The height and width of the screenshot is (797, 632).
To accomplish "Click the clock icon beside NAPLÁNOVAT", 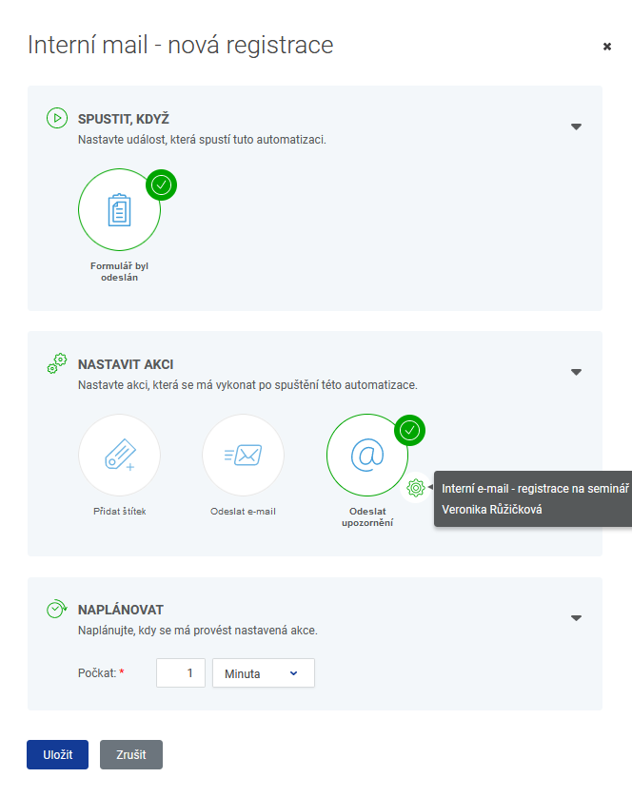I will [57, 609].
